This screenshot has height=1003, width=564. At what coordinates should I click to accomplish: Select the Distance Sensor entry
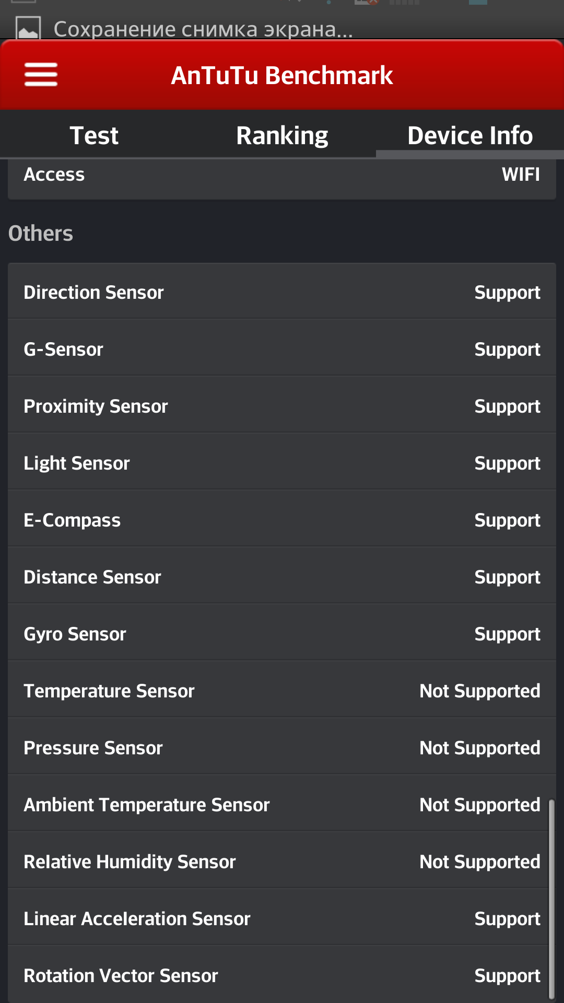click(282, 576)
